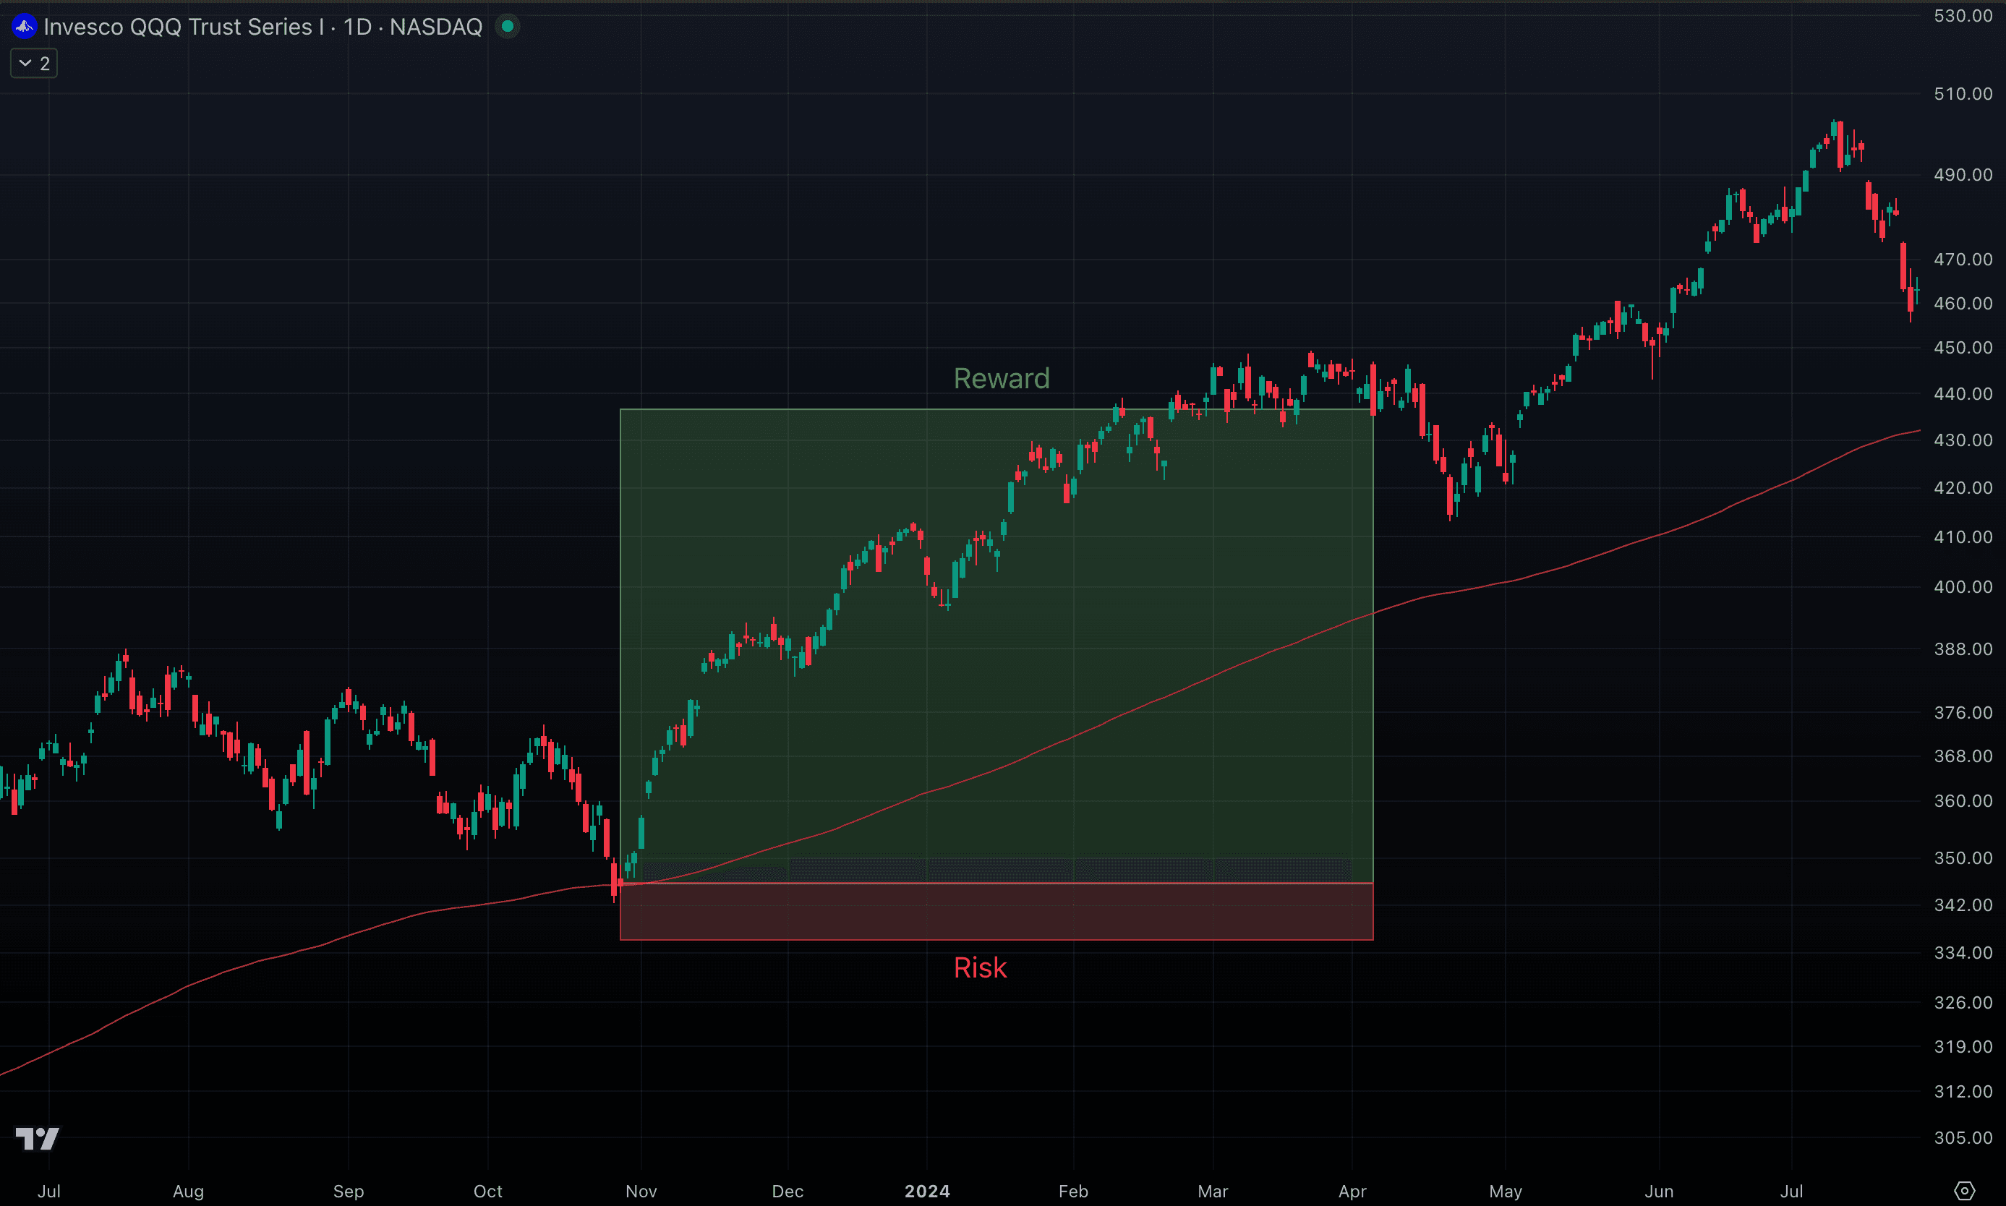Click the Jul label at far left of time axis
The image size is (2006, 1206).
(x=48, y=1192)
